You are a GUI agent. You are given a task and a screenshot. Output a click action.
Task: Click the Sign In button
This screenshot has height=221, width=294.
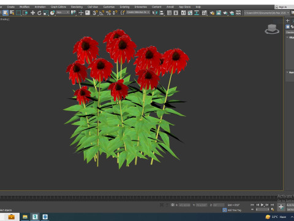pyautogui.click(x=282, y=7)
